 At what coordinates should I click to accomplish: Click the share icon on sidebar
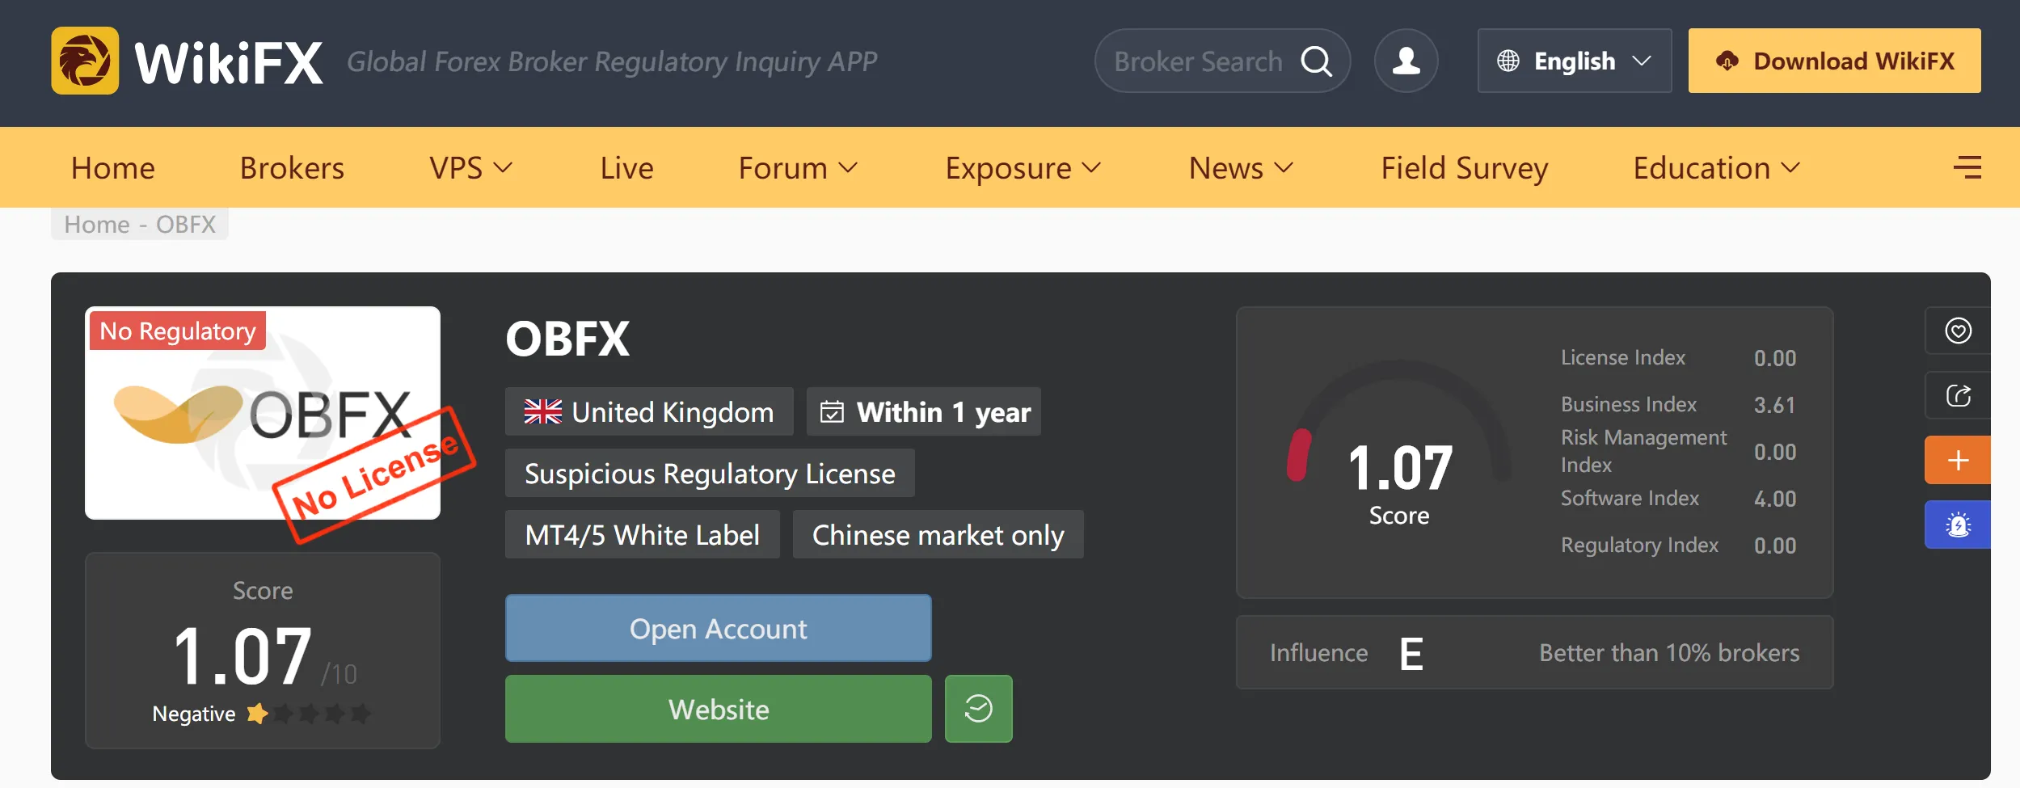pos(1958,395)
